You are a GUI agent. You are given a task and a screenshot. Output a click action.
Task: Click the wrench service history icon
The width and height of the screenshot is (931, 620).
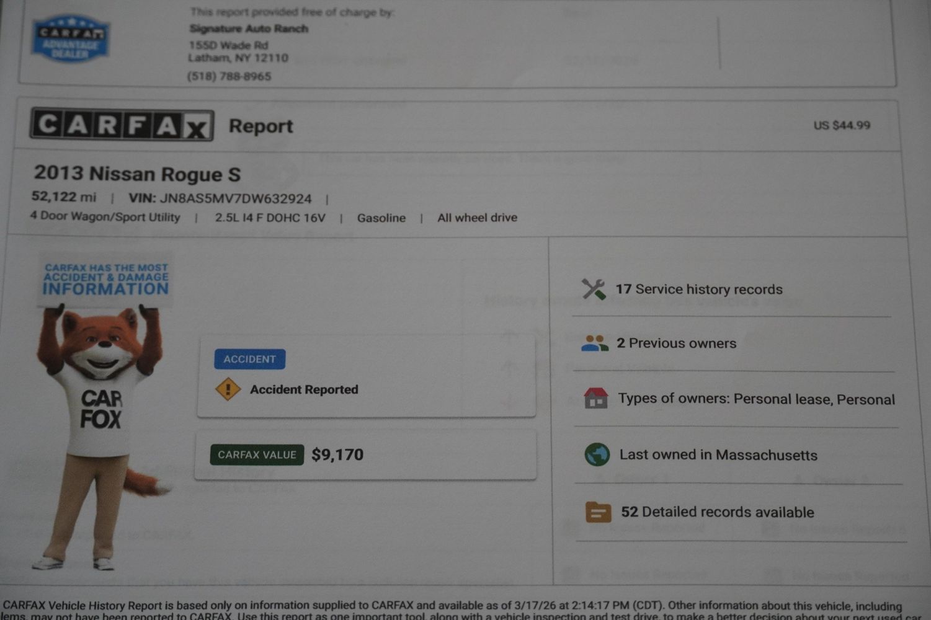(594, 289)
